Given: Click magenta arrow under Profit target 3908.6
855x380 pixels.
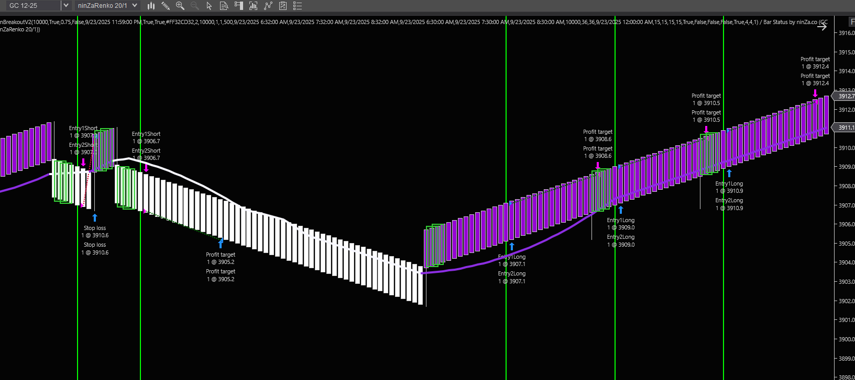Looking at the screenshot, I should (598, 166).
